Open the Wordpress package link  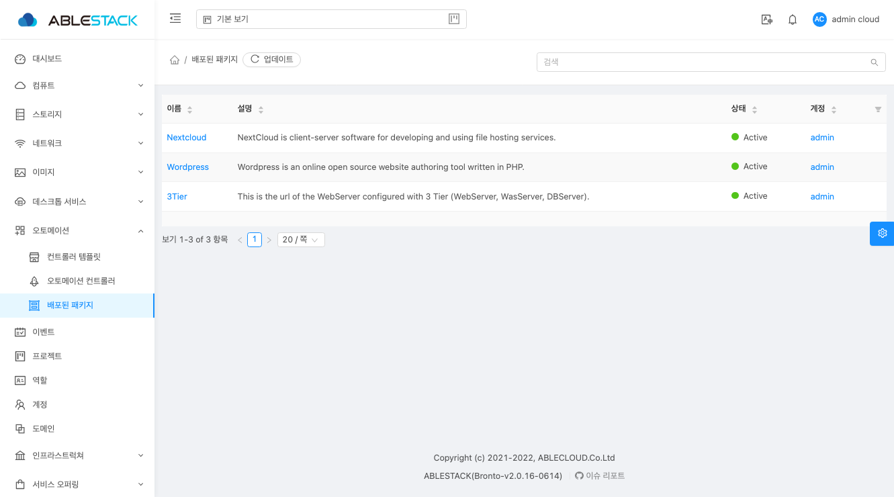tap(188, 167)
